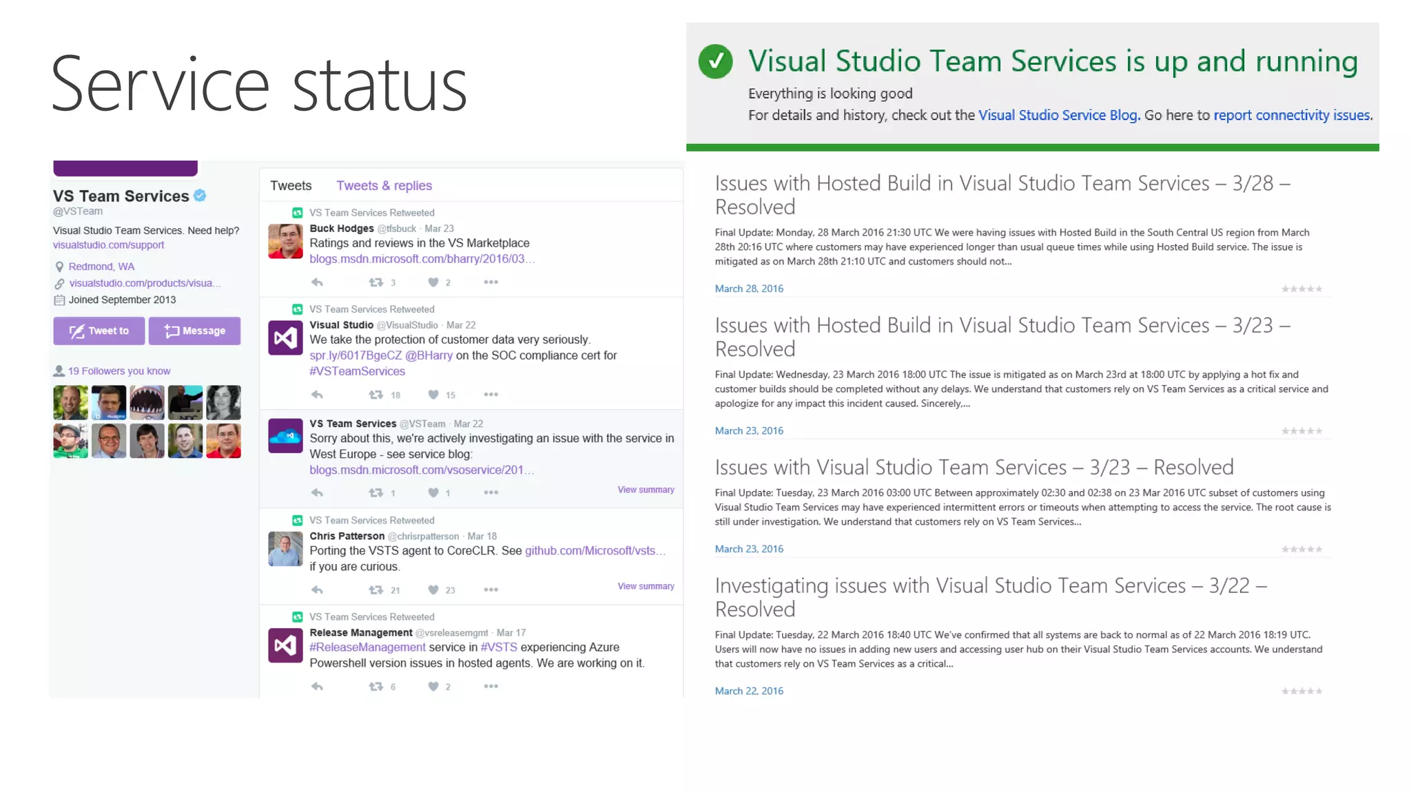The height and width of the screenshot is (792, 1411).
Task: Open the visualstudio.com/products profile link
Action: click(145, 283)
